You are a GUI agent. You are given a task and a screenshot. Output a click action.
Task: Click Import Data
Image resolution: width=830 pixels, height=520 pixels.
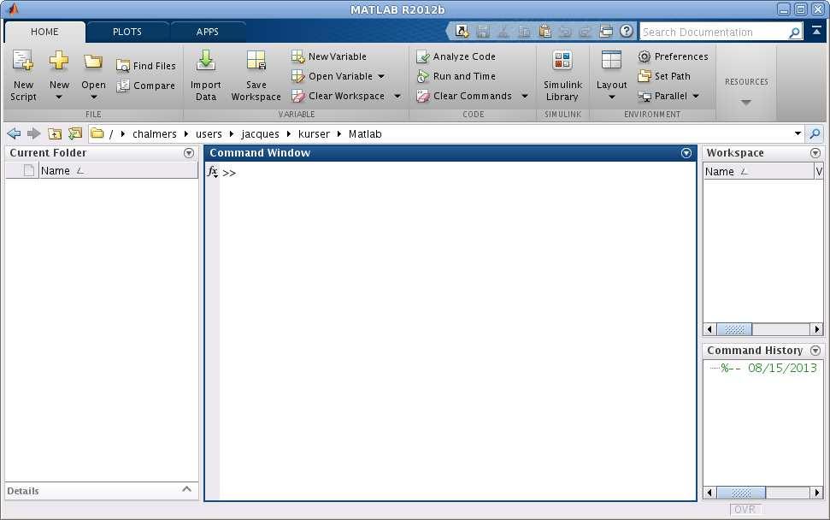pyautogui.click(x=205, y=74)
